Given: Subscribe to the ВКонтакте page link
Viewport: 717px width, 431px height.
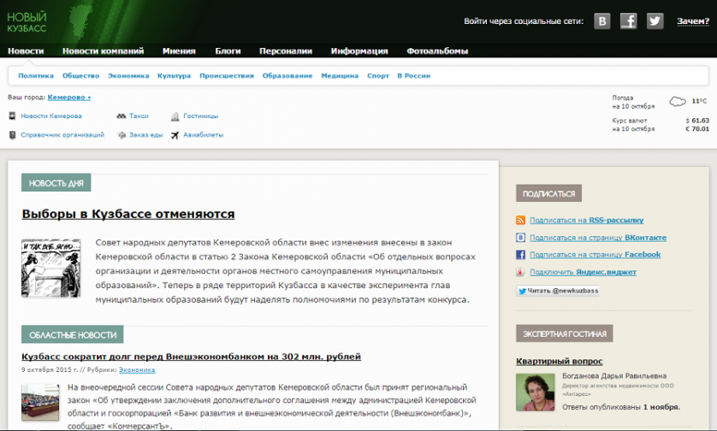Looking at the screenshot, I should pyautogui.click(x=598, y=238).
